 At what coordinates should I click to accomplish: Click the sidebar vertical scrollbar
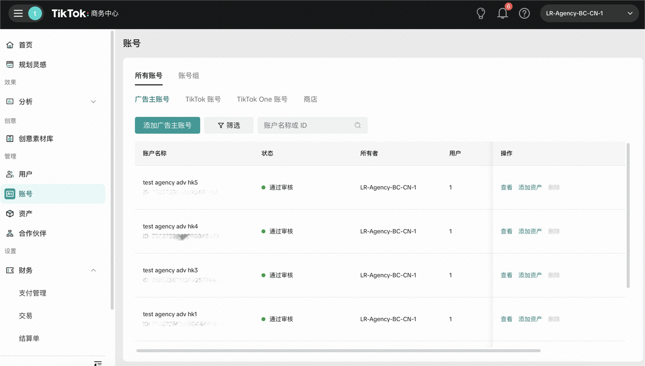(x=112, y=170)
